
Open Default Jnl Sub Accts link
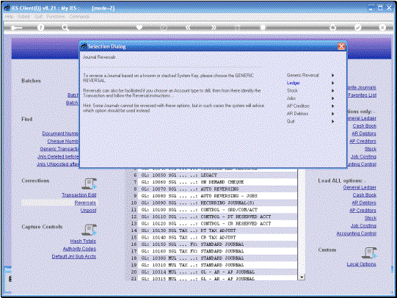coord(74,256)
